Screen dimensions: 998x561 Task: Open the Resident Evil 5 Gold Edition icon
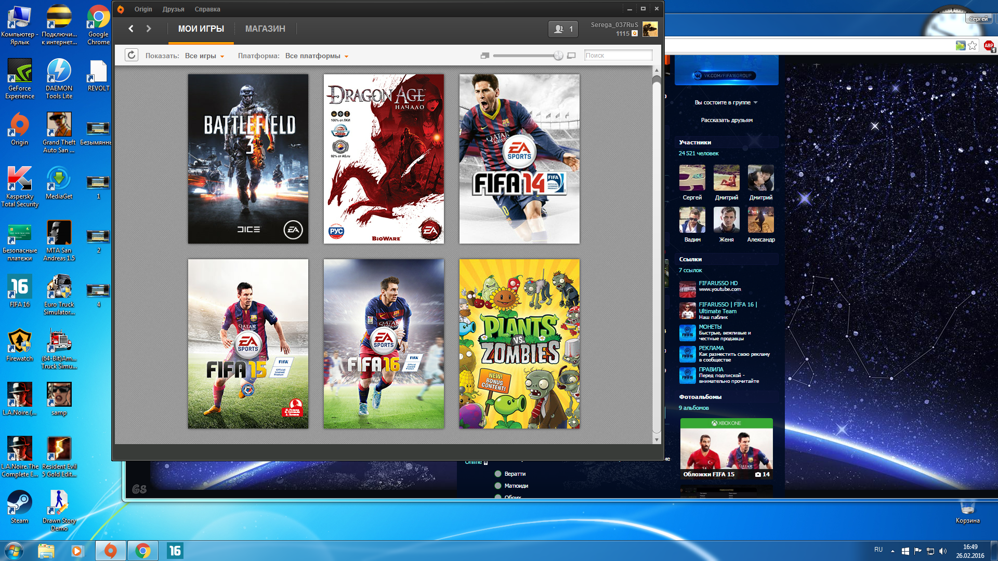click(59, 457)
